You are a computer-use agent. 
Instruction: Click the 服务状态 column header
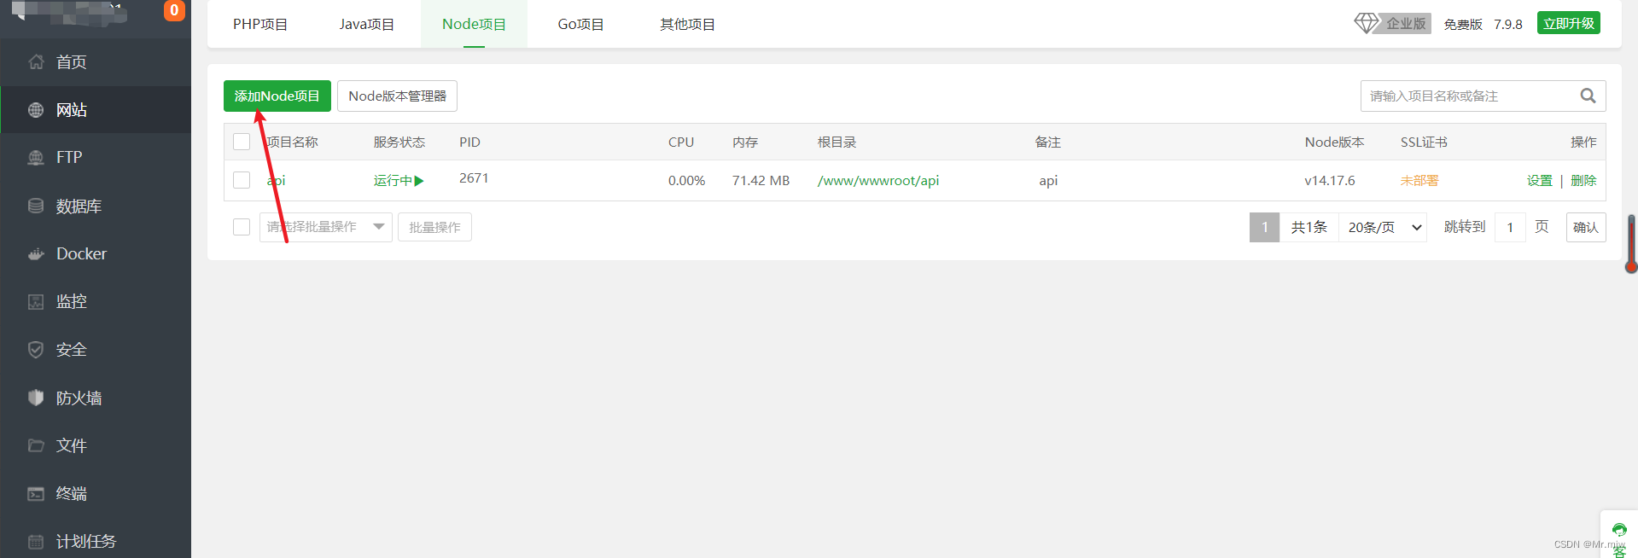[x=399, y=142]
